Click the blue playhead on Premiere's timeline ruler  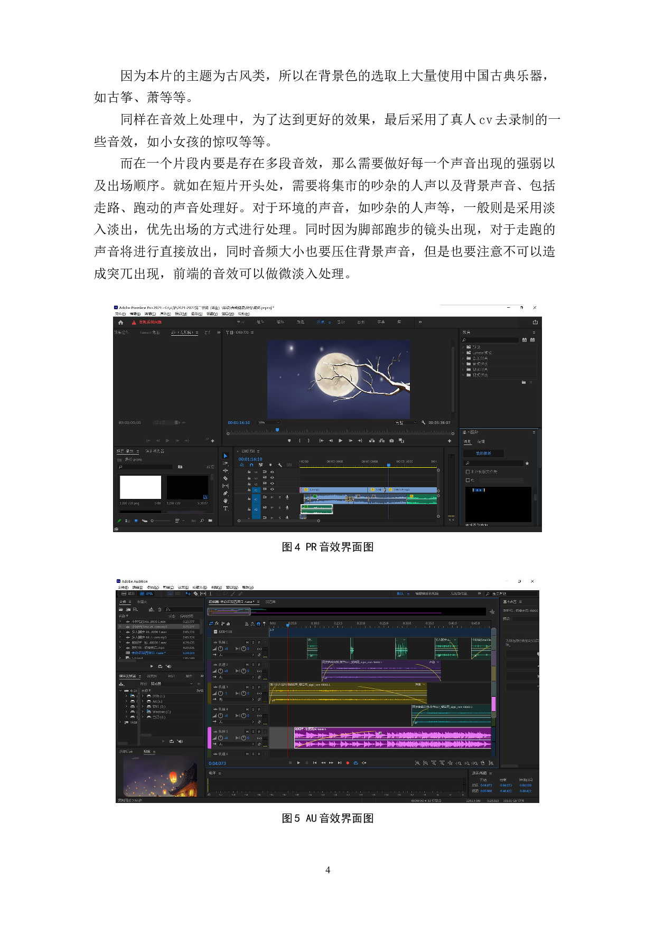pyautogui.click(x=388, y=465)
